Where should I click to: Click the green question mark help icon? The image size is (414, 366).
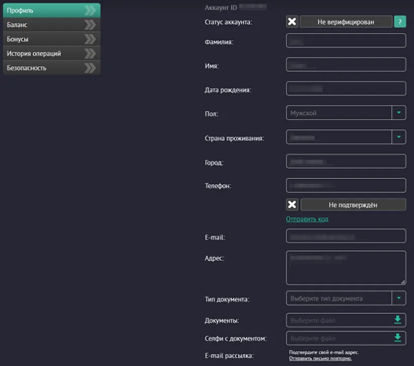(399, 22)
